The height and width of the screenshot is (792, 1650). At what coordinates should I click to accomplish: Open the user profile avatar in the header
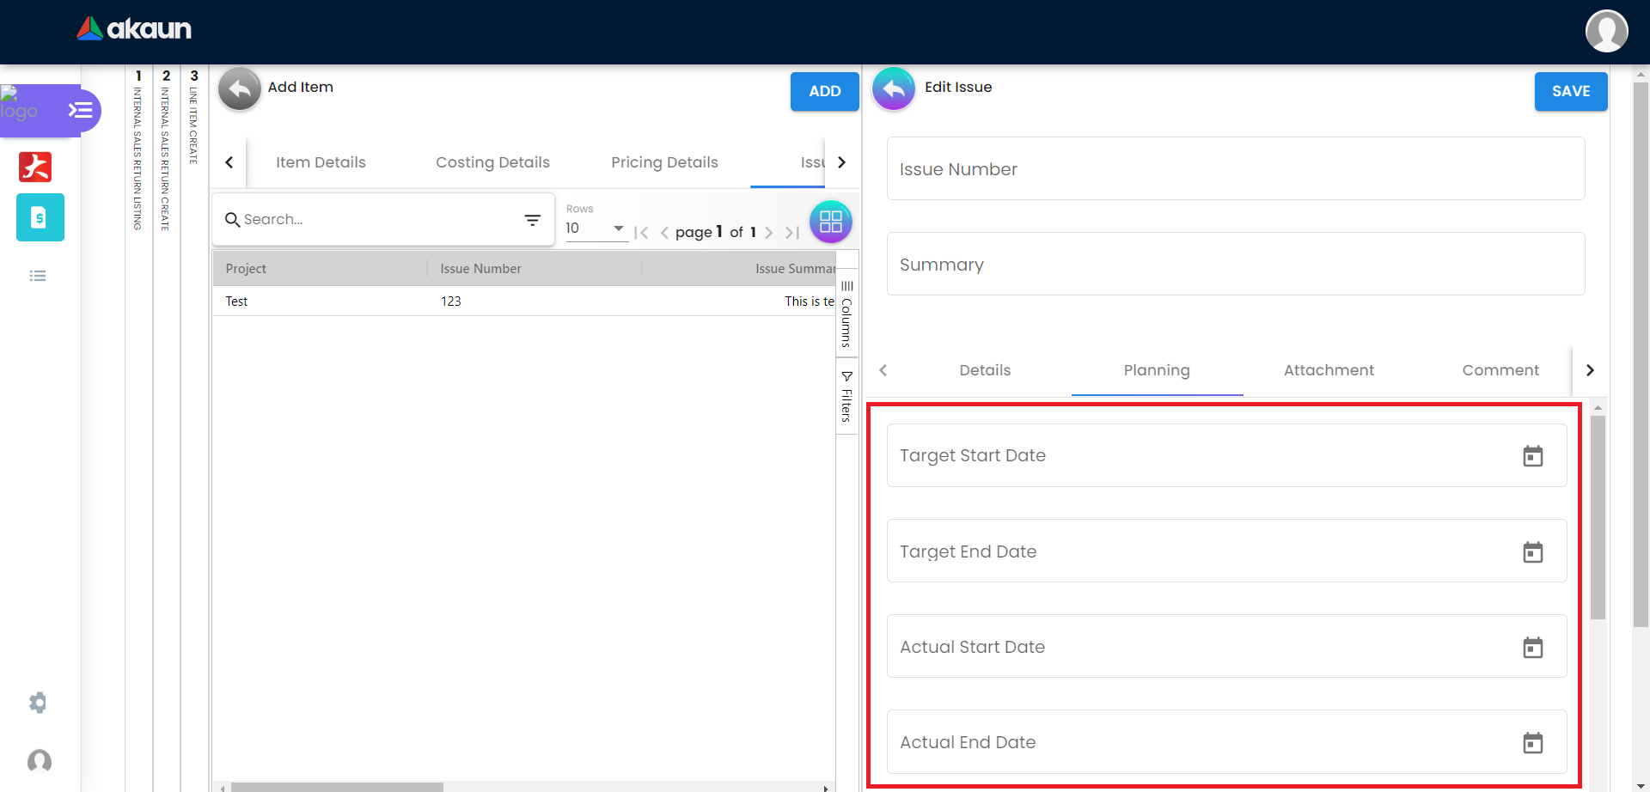point(1606,31)
